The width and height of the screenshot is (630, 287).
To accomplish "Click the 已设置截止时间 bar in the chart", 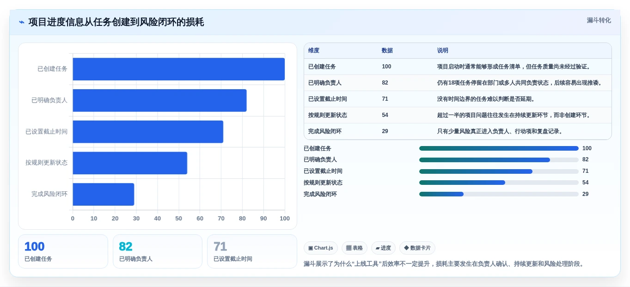I will pos(148,132).
